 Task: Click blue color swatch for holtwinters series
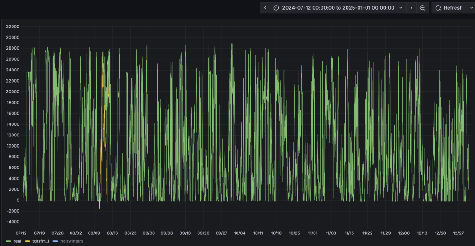(x=55, y=241)
